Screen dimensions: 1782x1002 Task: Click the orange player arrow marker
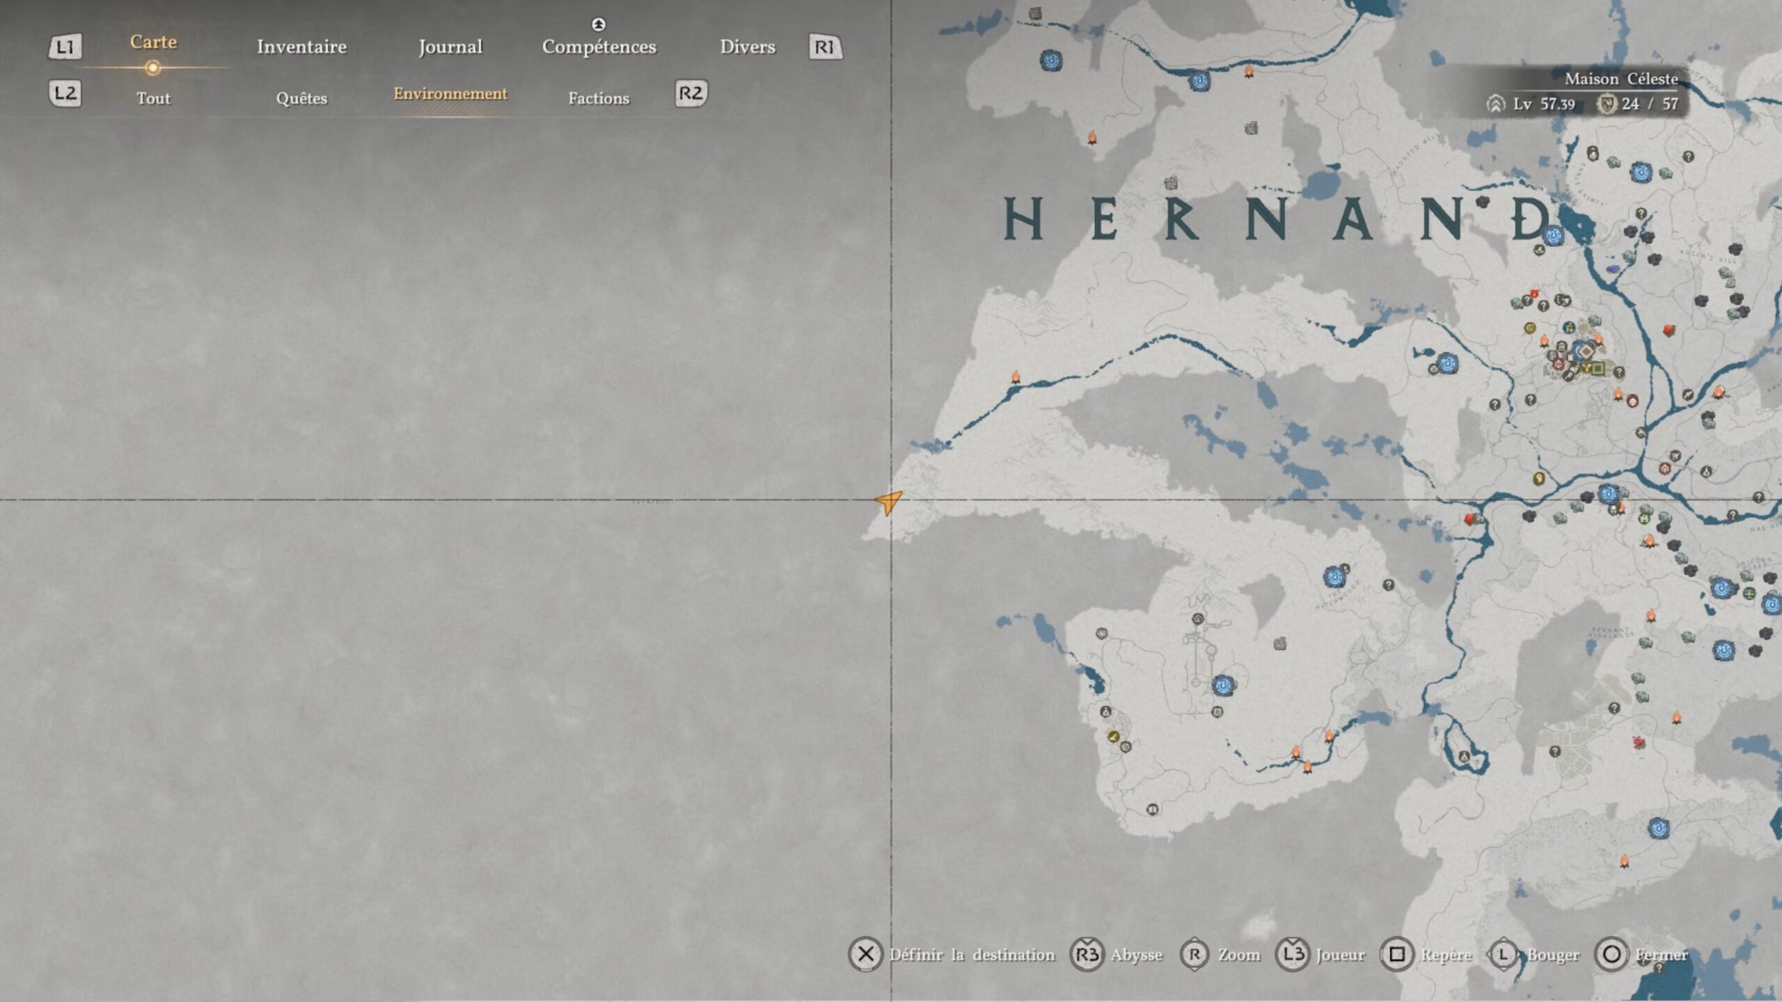(x=889, y=501)
